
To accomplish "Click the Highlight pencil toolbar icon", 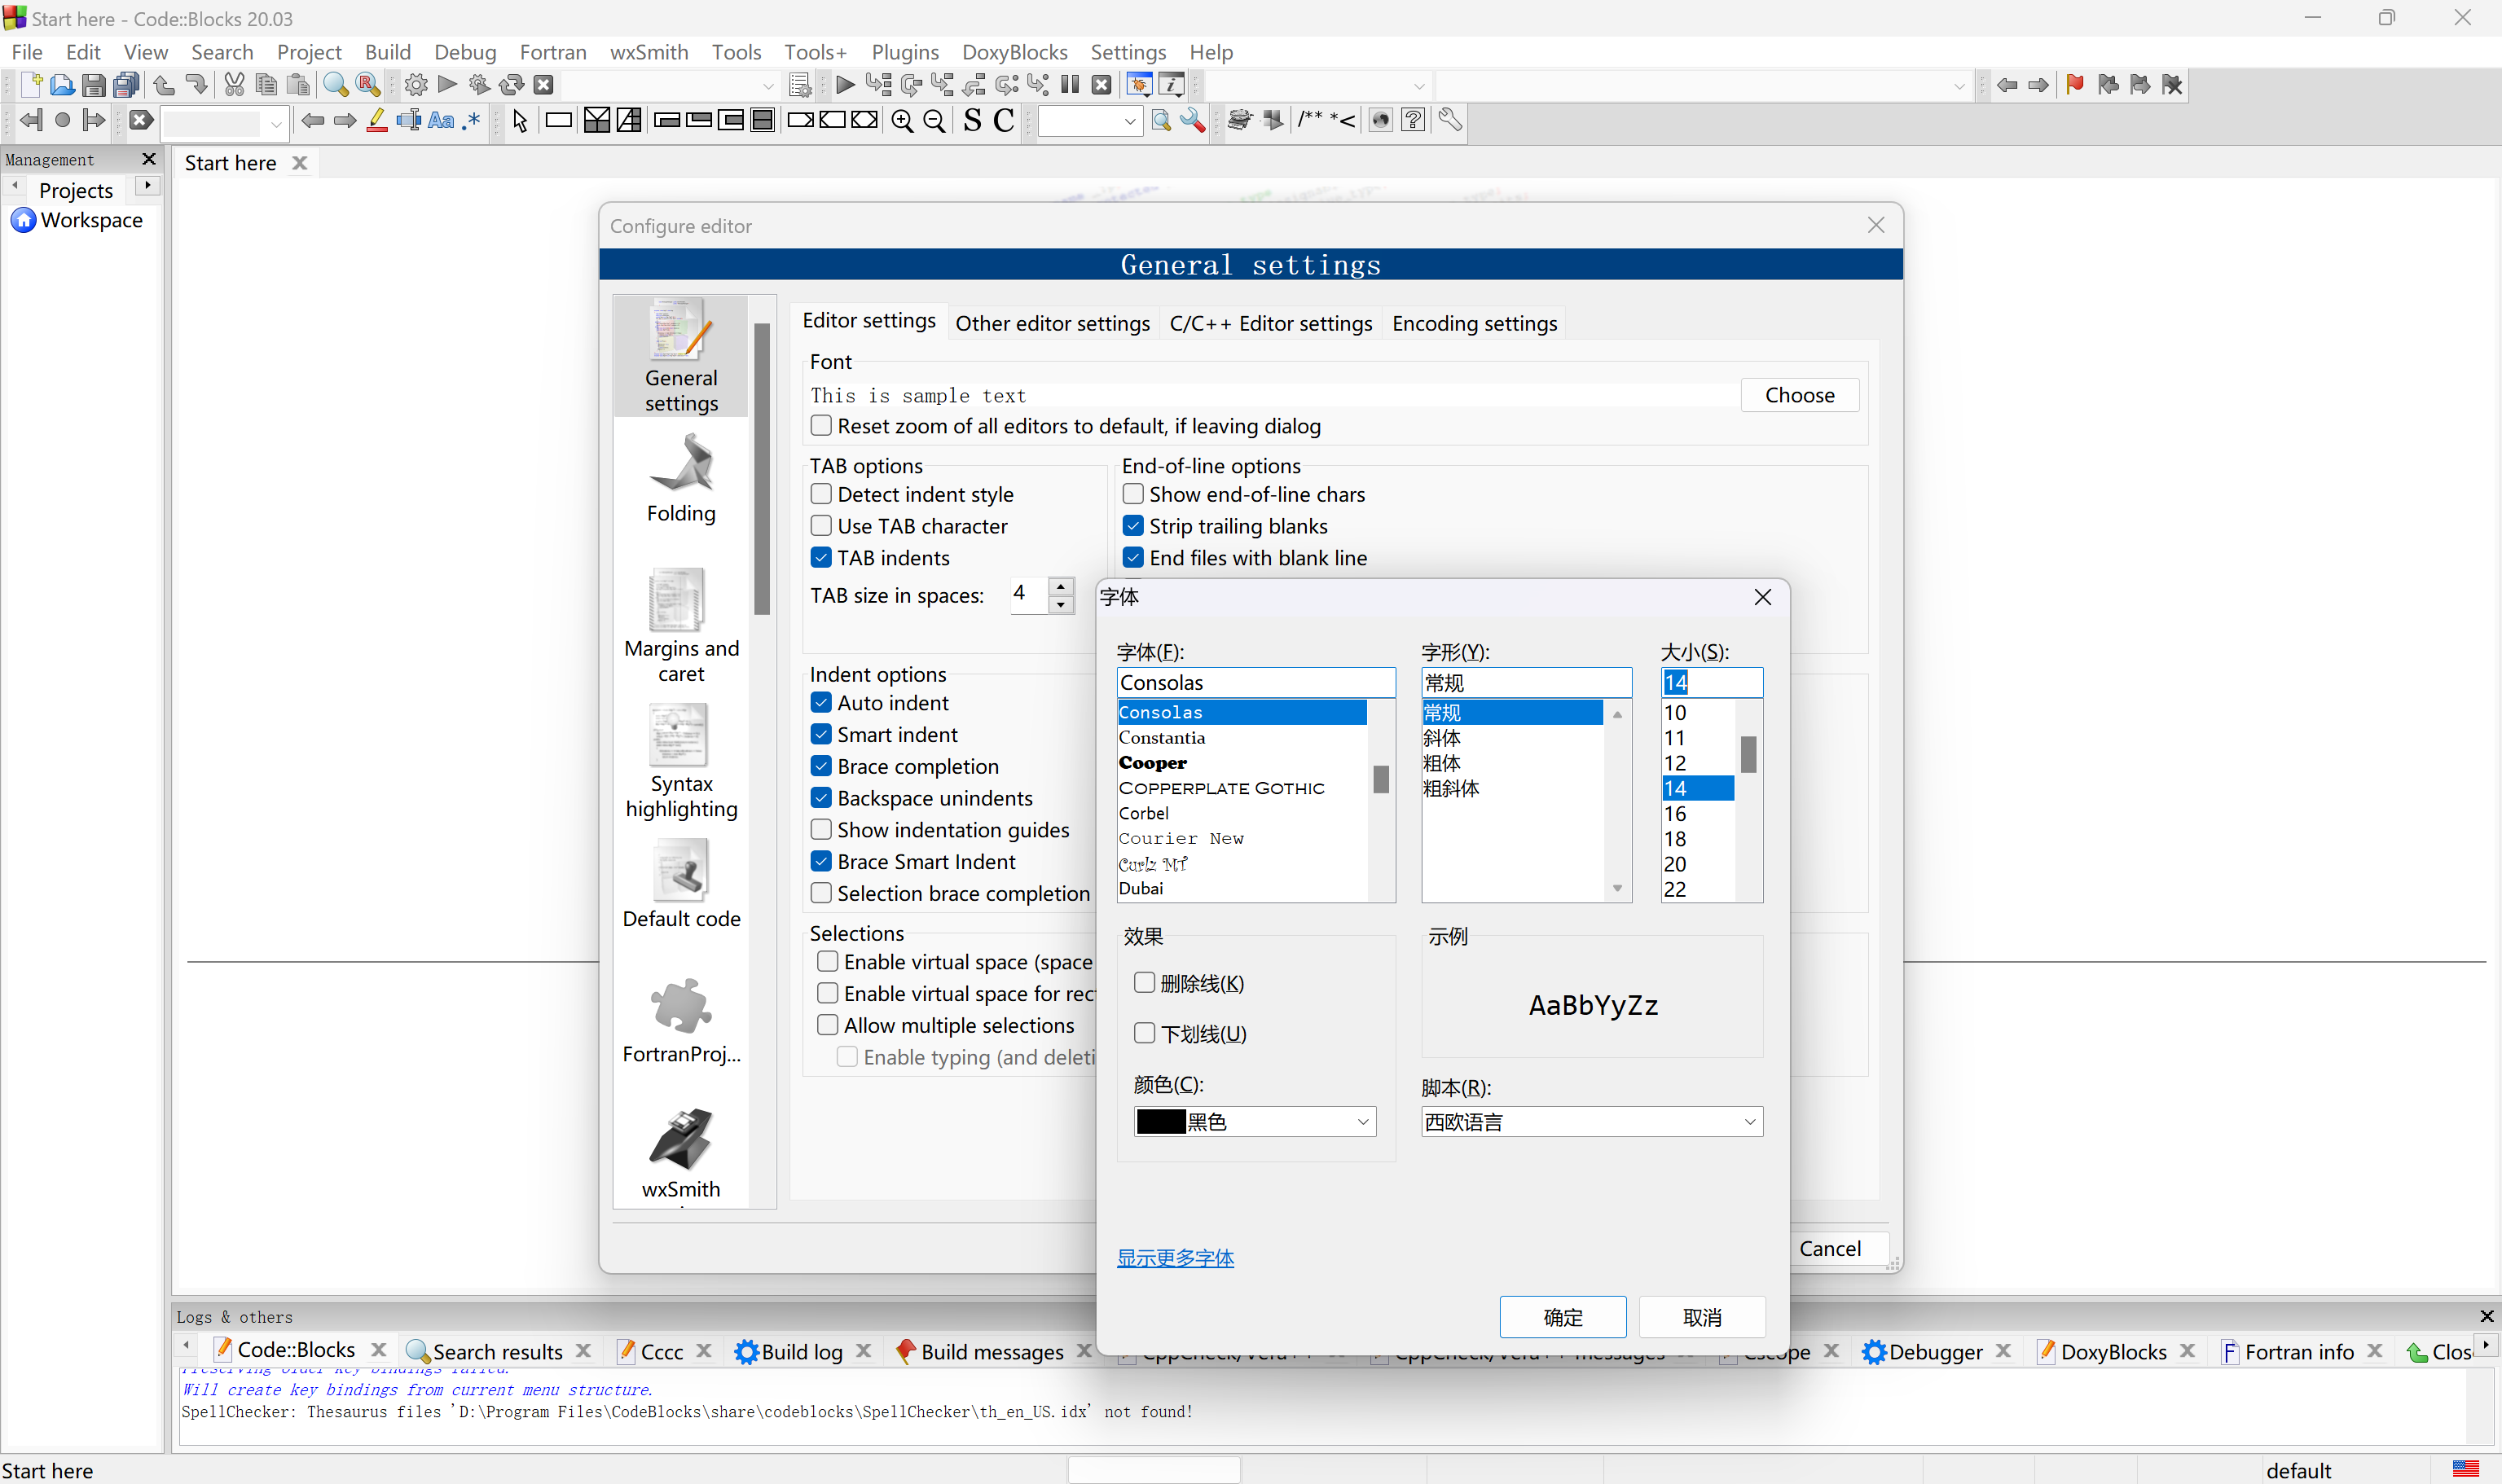I will pos(377,121).
